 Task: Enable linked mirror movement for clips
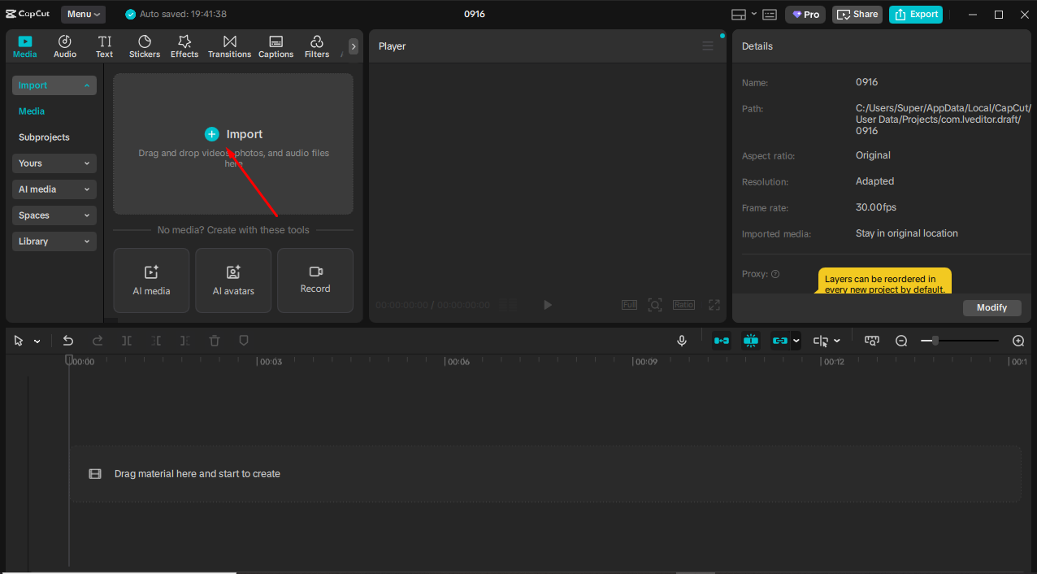pyautogui.click(x=782, y=340)
